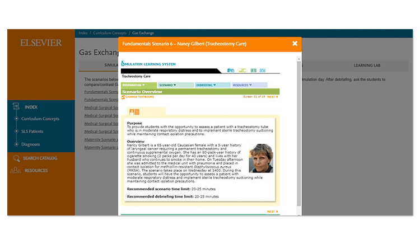
Task: Open the first Maternity Scenario link
Action: (x=101, y=139)
